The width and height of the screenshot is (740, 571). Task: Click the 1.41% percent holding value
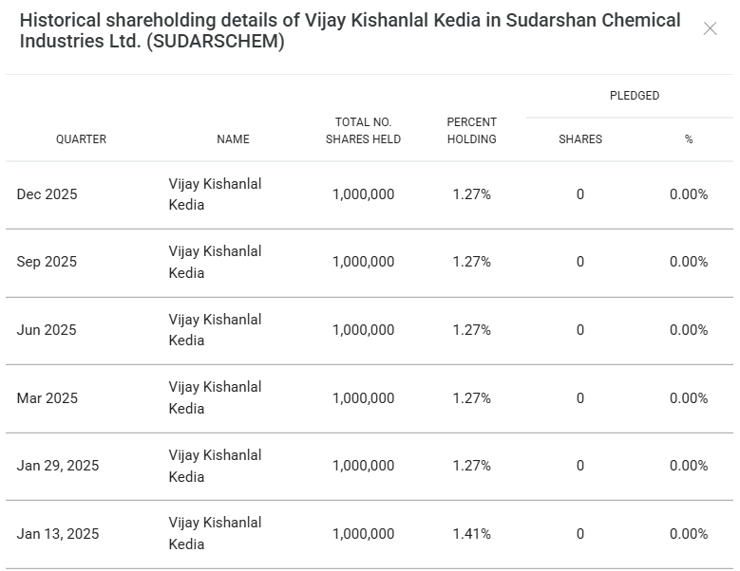471,534
